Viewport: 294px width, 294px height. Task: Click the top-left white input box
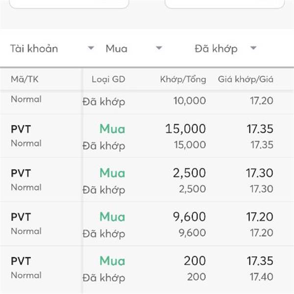69,4
